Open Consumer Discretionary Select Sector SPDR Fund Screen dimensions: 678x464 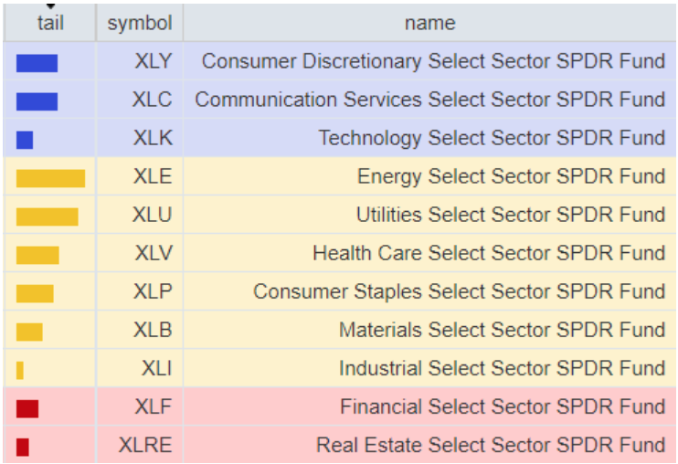433,61
